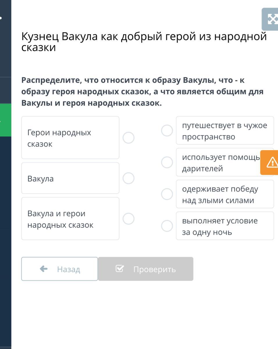Screen dimensions: 278x349
Task: Select the circle for путешествует в чужое пространство
Action: click(167, 130)
